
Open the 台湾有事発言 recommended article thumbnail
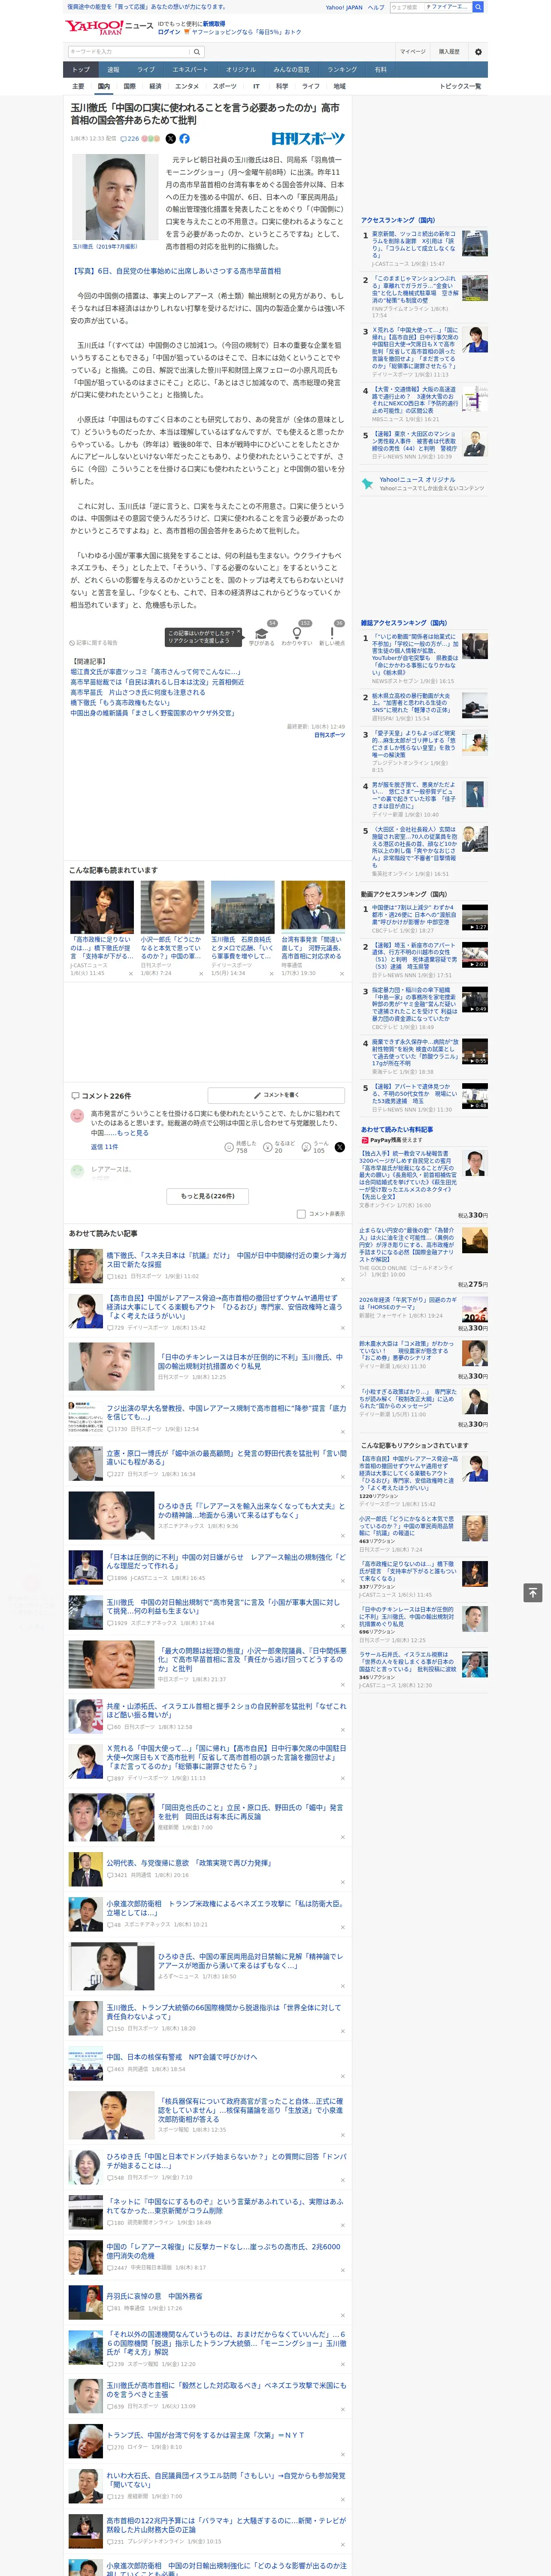(x=312, y=907)
